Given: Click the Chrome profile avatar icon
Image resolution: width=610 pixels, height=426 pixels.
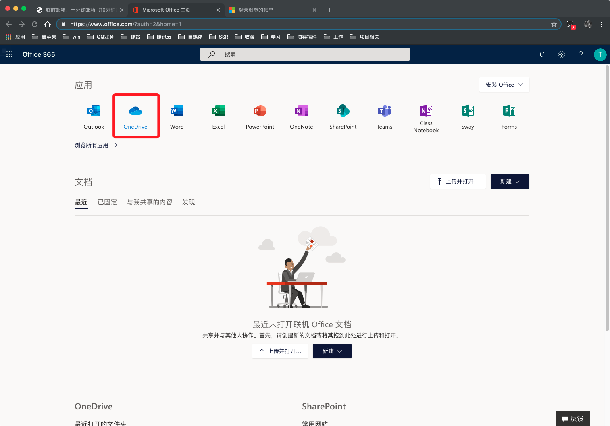Looking at the screenshot, I should [x=588, y=24].
